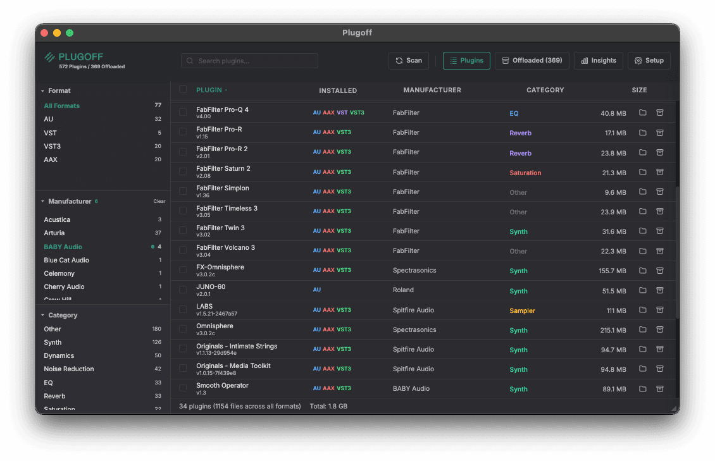Viewport: 715px width, 461px height.
Task: Collapse the Format section in the sidebar
Action: click(42, 90)
